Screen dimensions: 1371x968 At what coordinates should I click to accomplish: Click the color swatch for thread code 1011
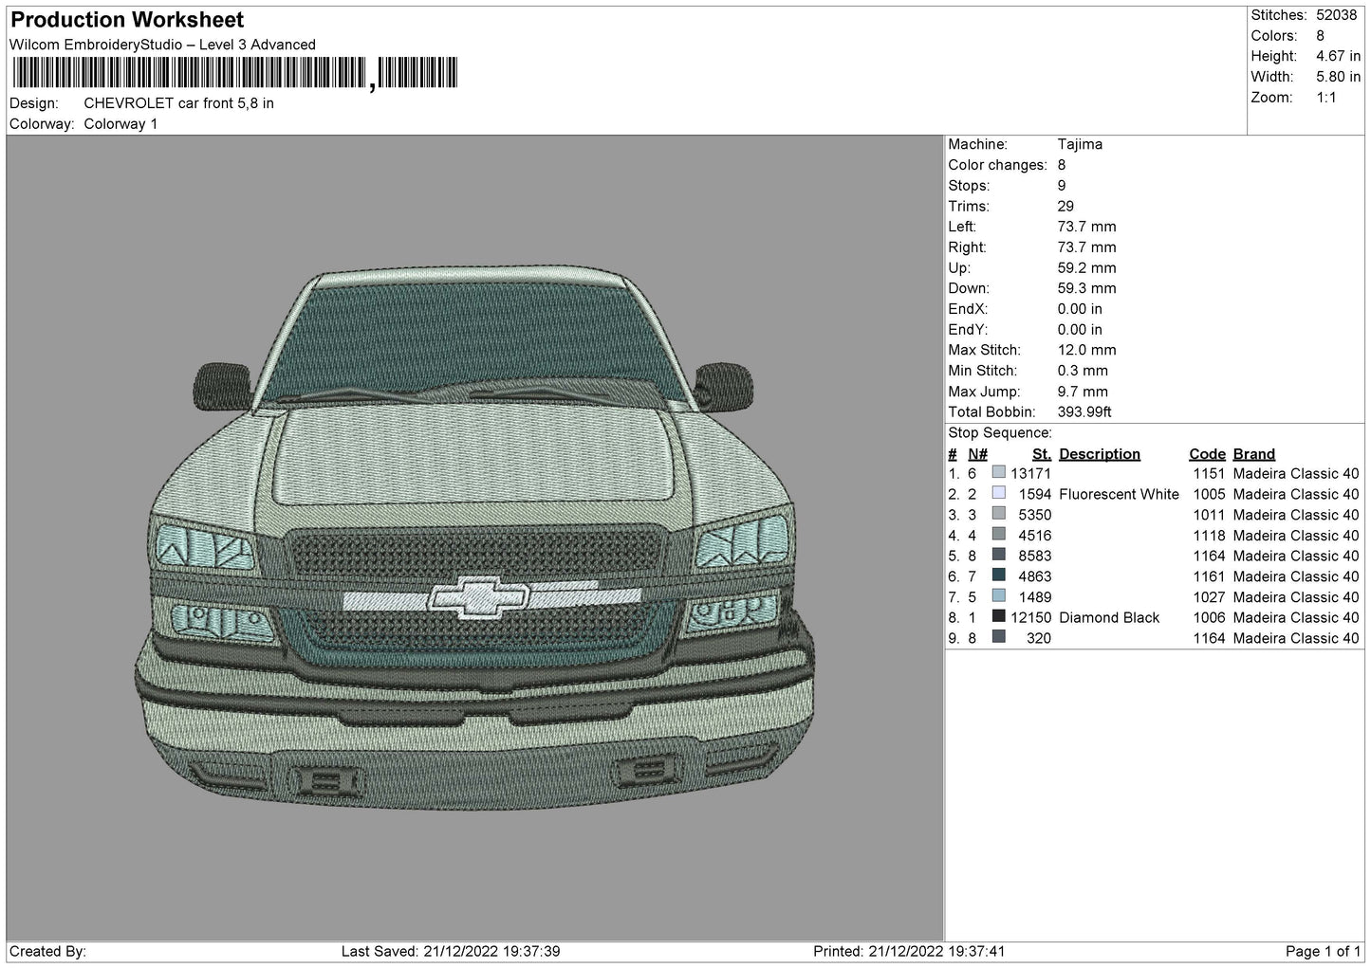998,514
